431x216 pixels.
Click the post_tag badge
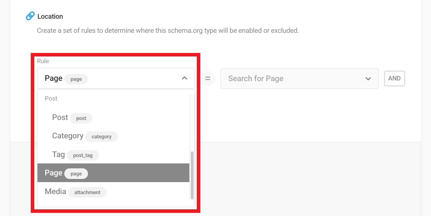click(83, 155)
